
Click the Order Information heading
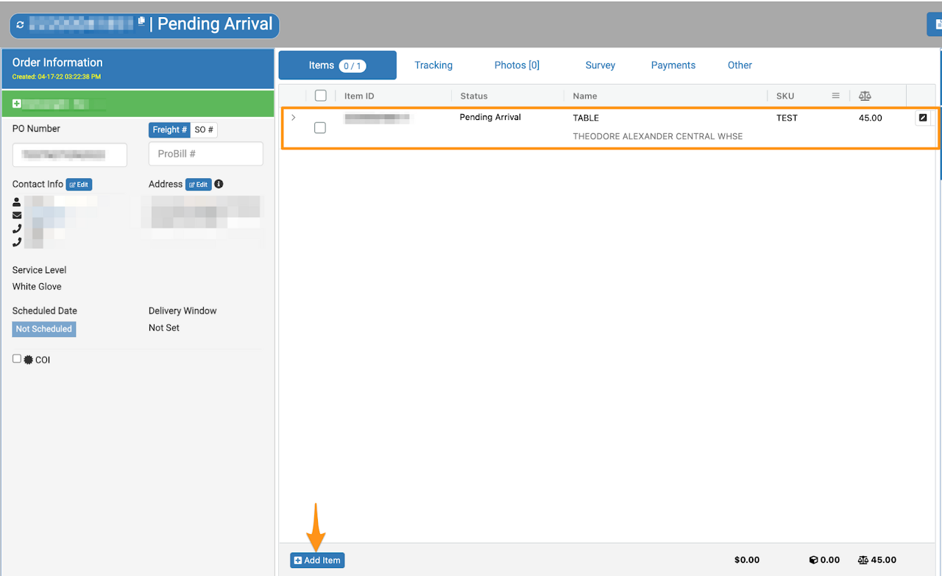click(57, 63)
